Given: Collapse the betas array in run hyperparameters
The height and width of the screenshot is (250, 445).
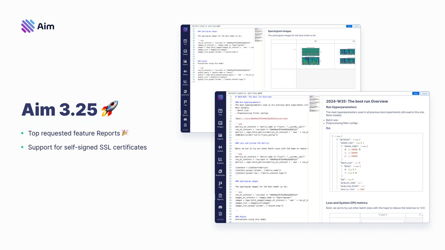Looking at the screenshot, I should [342, 166].
